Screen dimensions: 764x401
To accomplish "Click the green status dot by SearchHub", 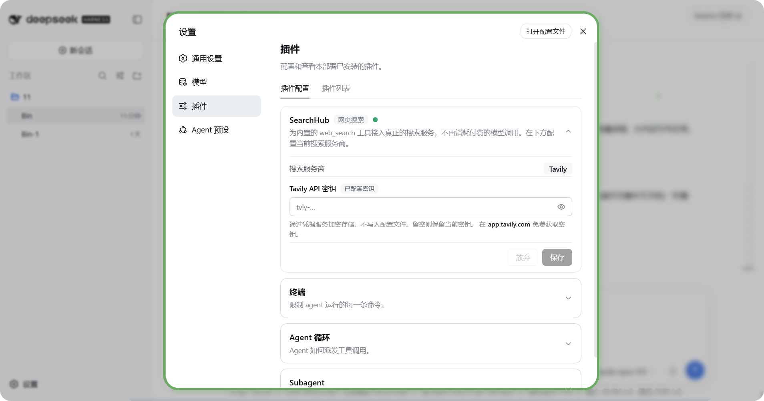I will pyautogui.click(x=375, y=120).
